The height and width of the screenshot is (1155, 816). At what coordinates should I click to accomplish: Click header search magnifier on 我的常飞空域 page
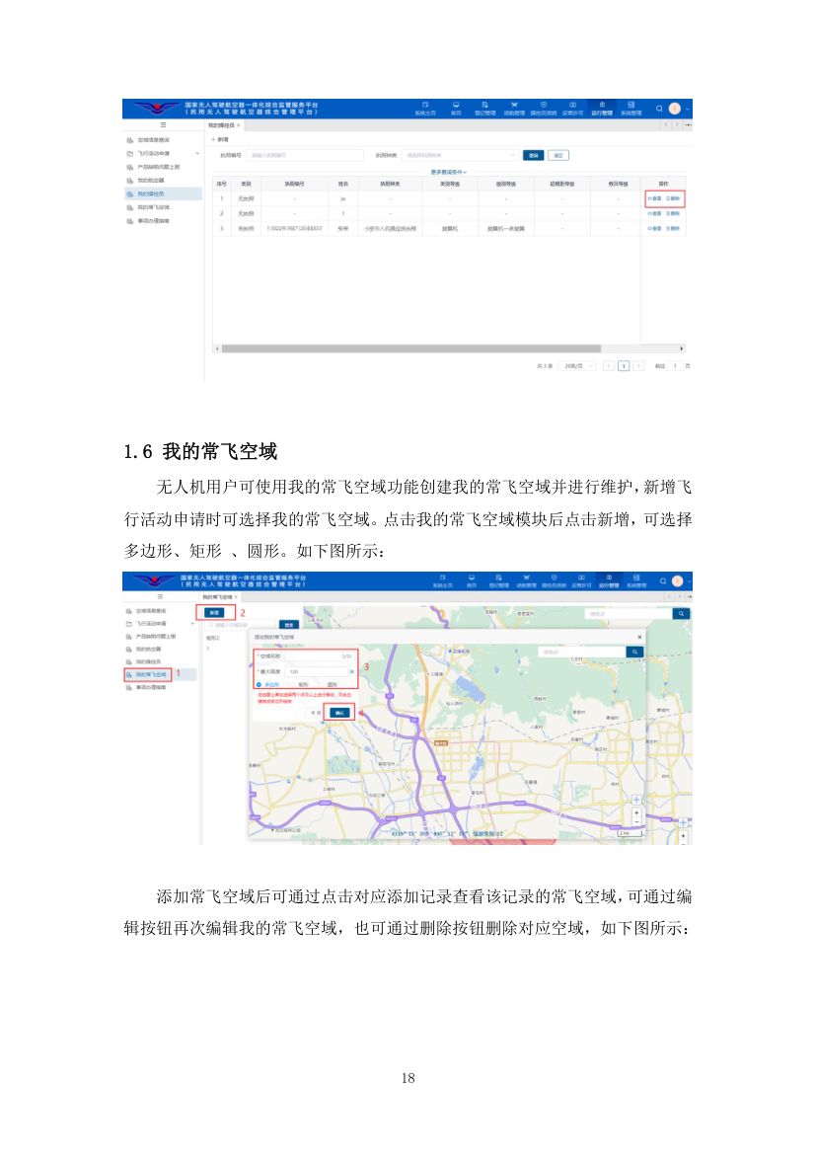click(x=663, y=581)
